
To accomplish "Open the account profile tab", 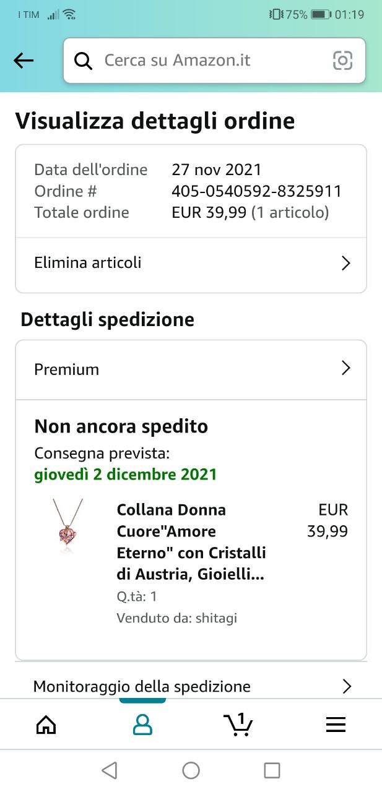I will 142,725.
